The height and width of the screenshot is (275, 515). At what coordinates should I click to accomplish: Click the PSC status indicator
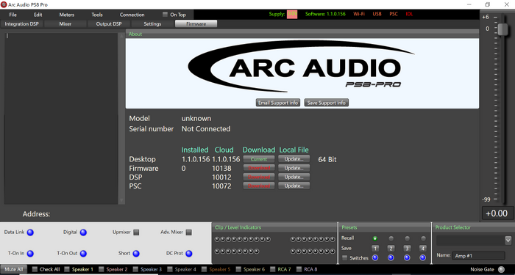coord(394,14)
